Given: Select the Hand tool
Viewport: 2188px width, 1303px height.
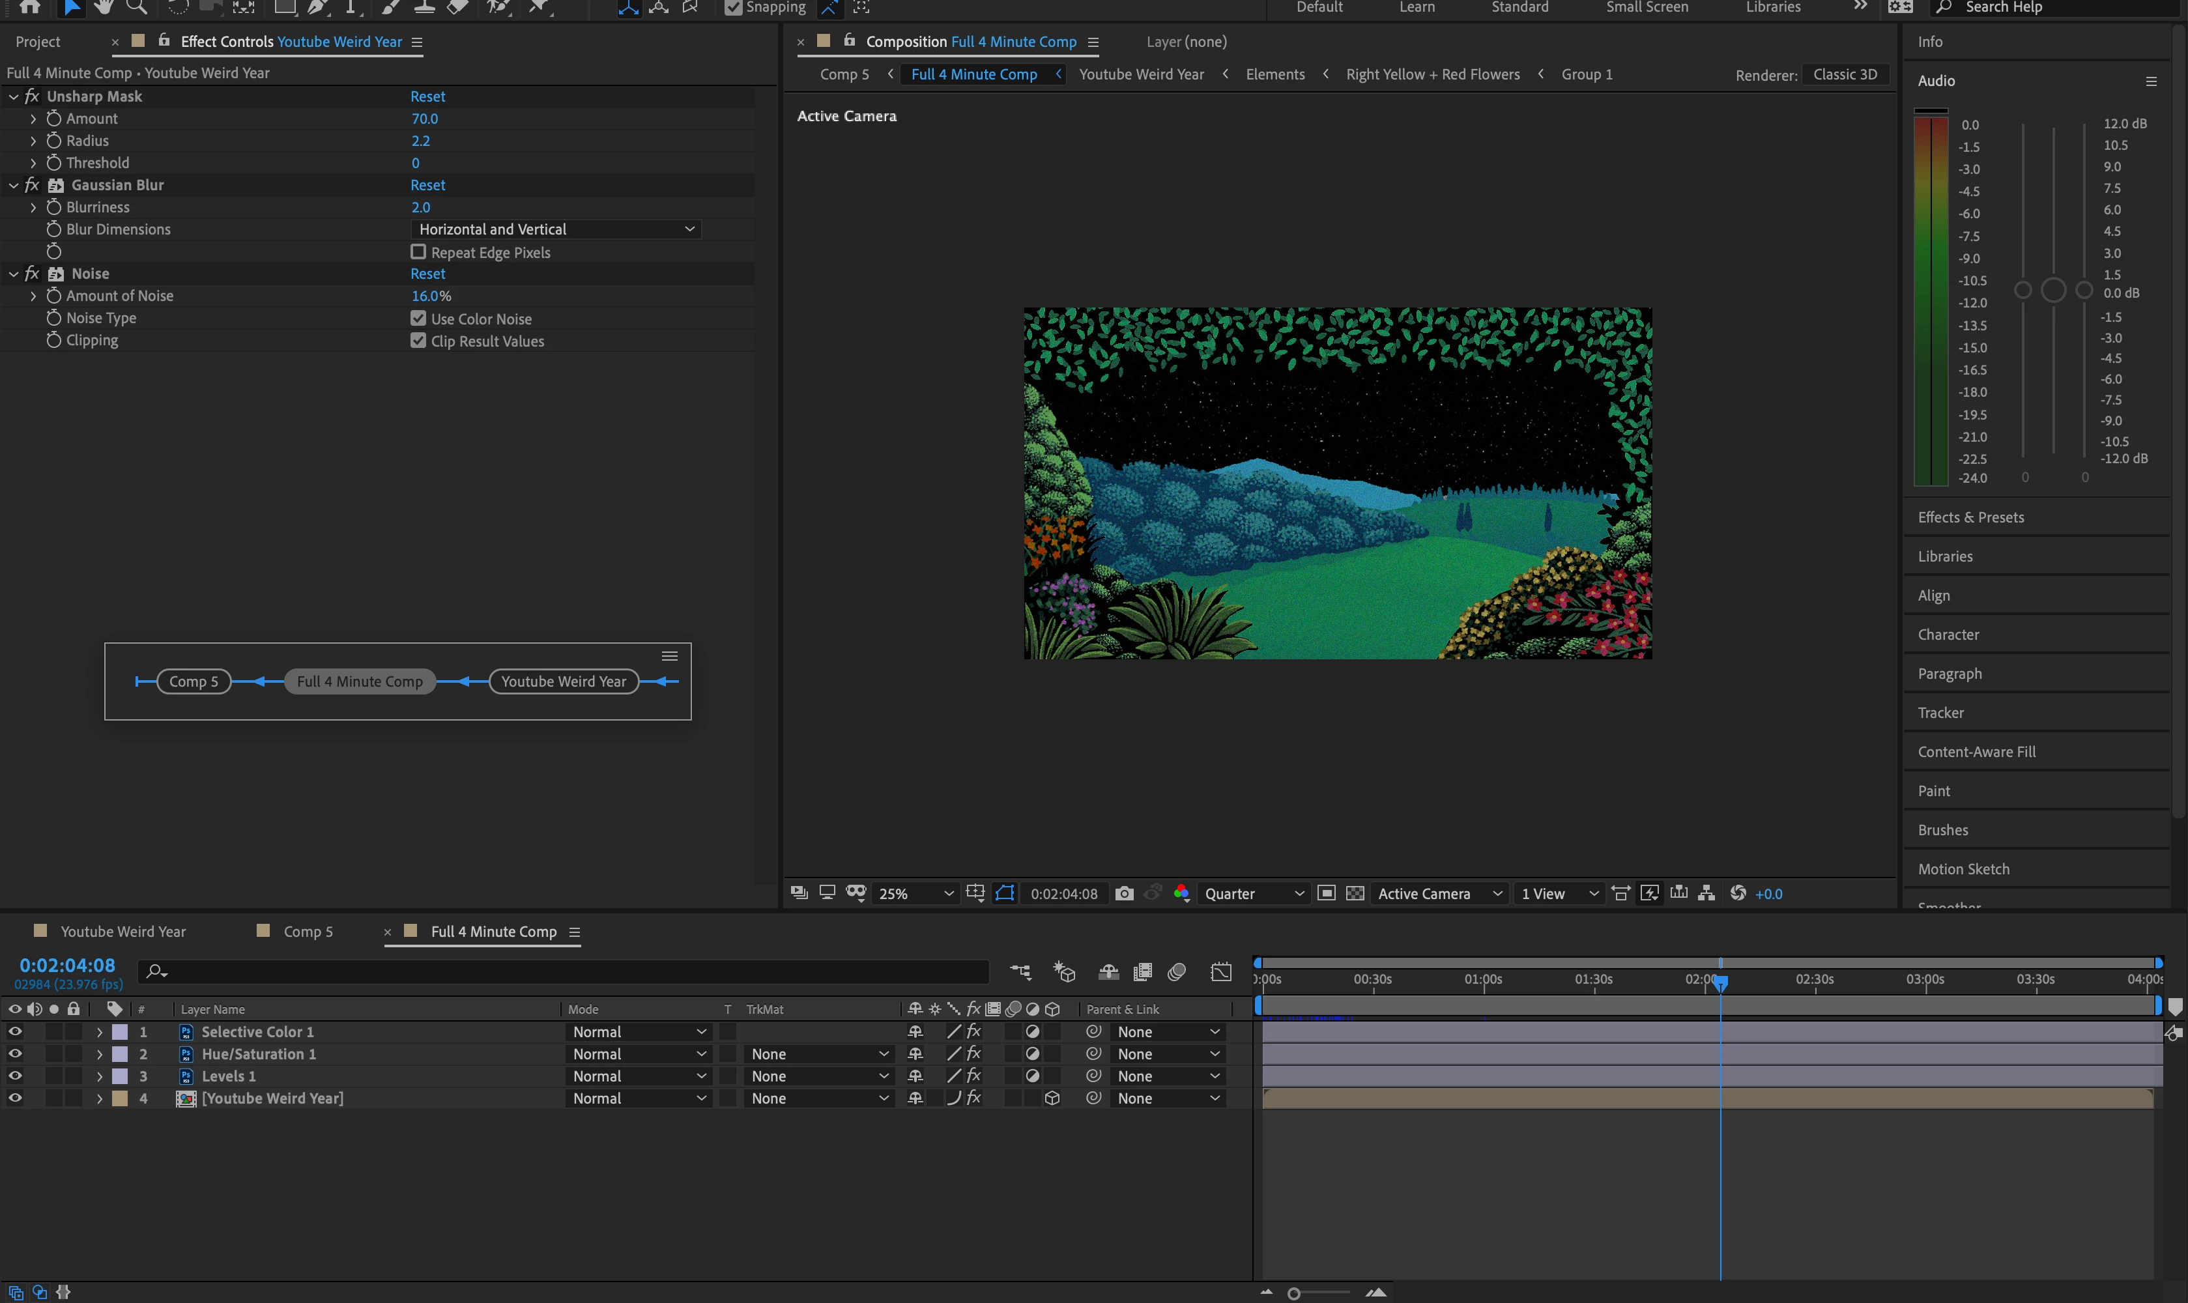Looking at the screenshot, I should click(x=104, y=7).
